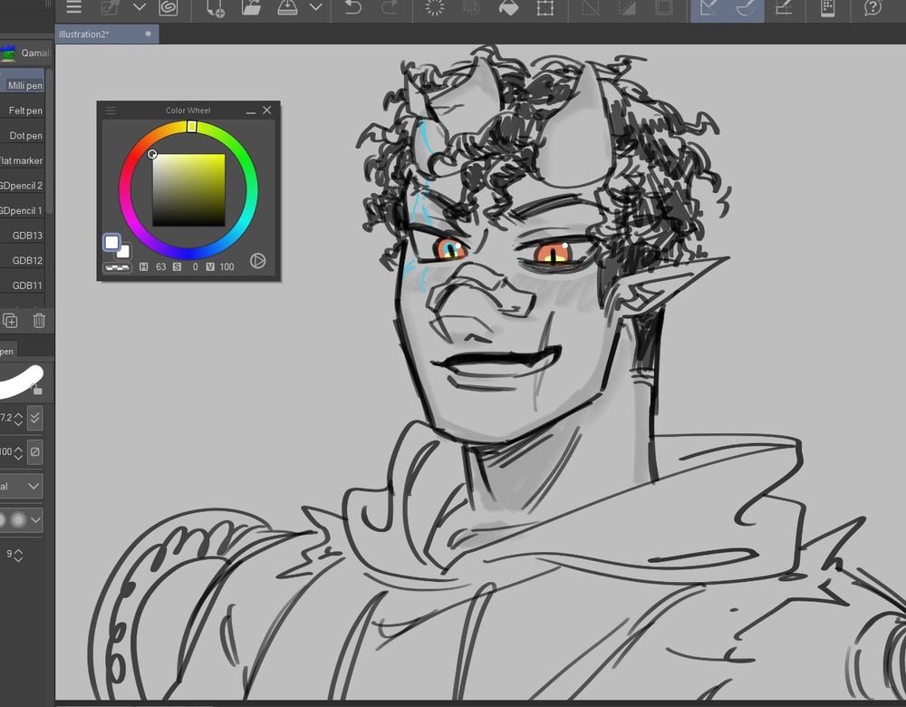
Task: Expand the dropdown arrow next to the greyed edit icon
Action: pyautogui.click(x=140, y=7)
